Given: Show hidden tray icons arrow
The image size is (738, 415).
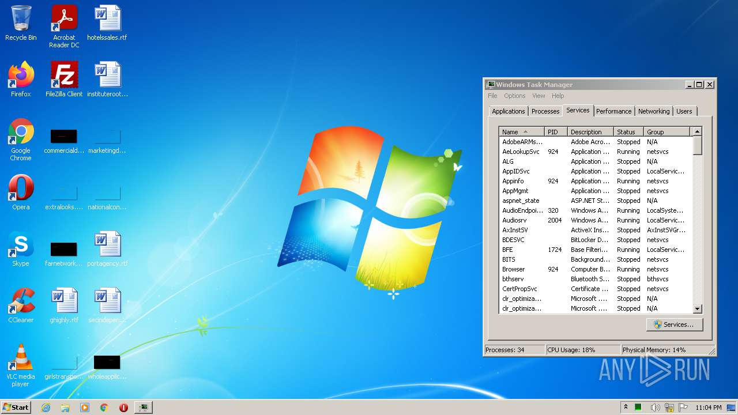Looking at the screenshot, I should [x=626, y=408].
